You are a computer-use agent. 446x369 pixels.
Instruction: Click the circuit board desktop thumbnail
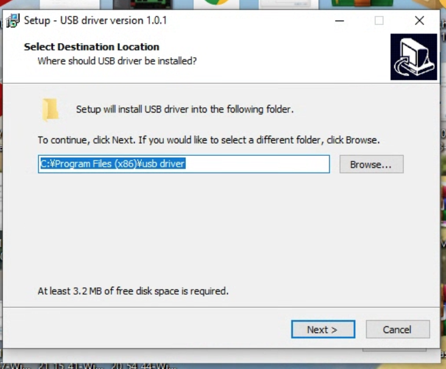pyautogui.click(x=143, y=4)
